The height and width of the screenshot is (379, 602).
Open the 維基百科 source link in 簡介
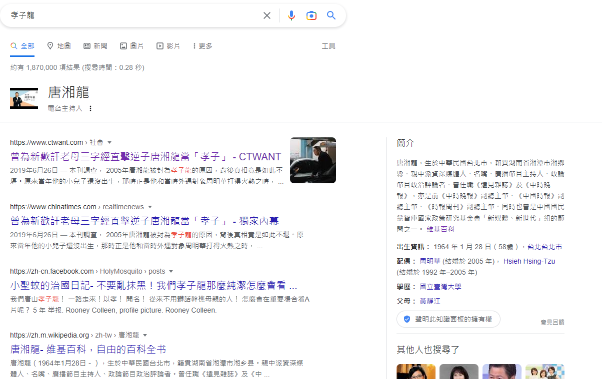click(x=440, y=229)
